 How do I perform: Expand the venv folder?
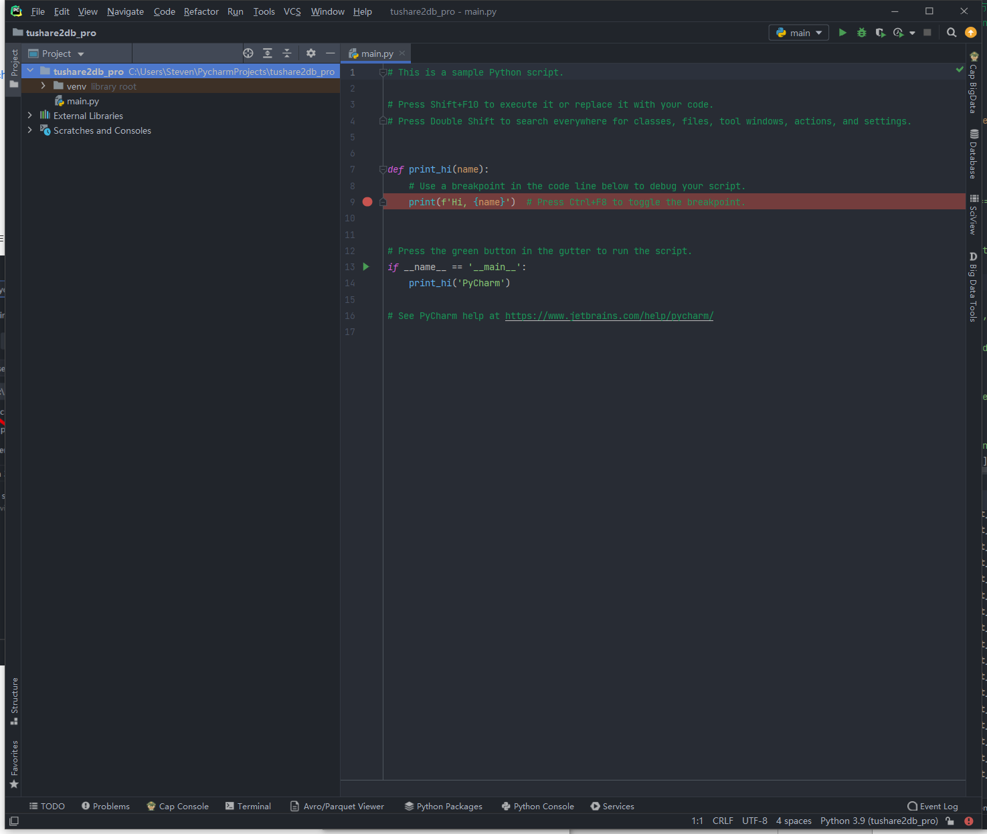tap(43, 86)
